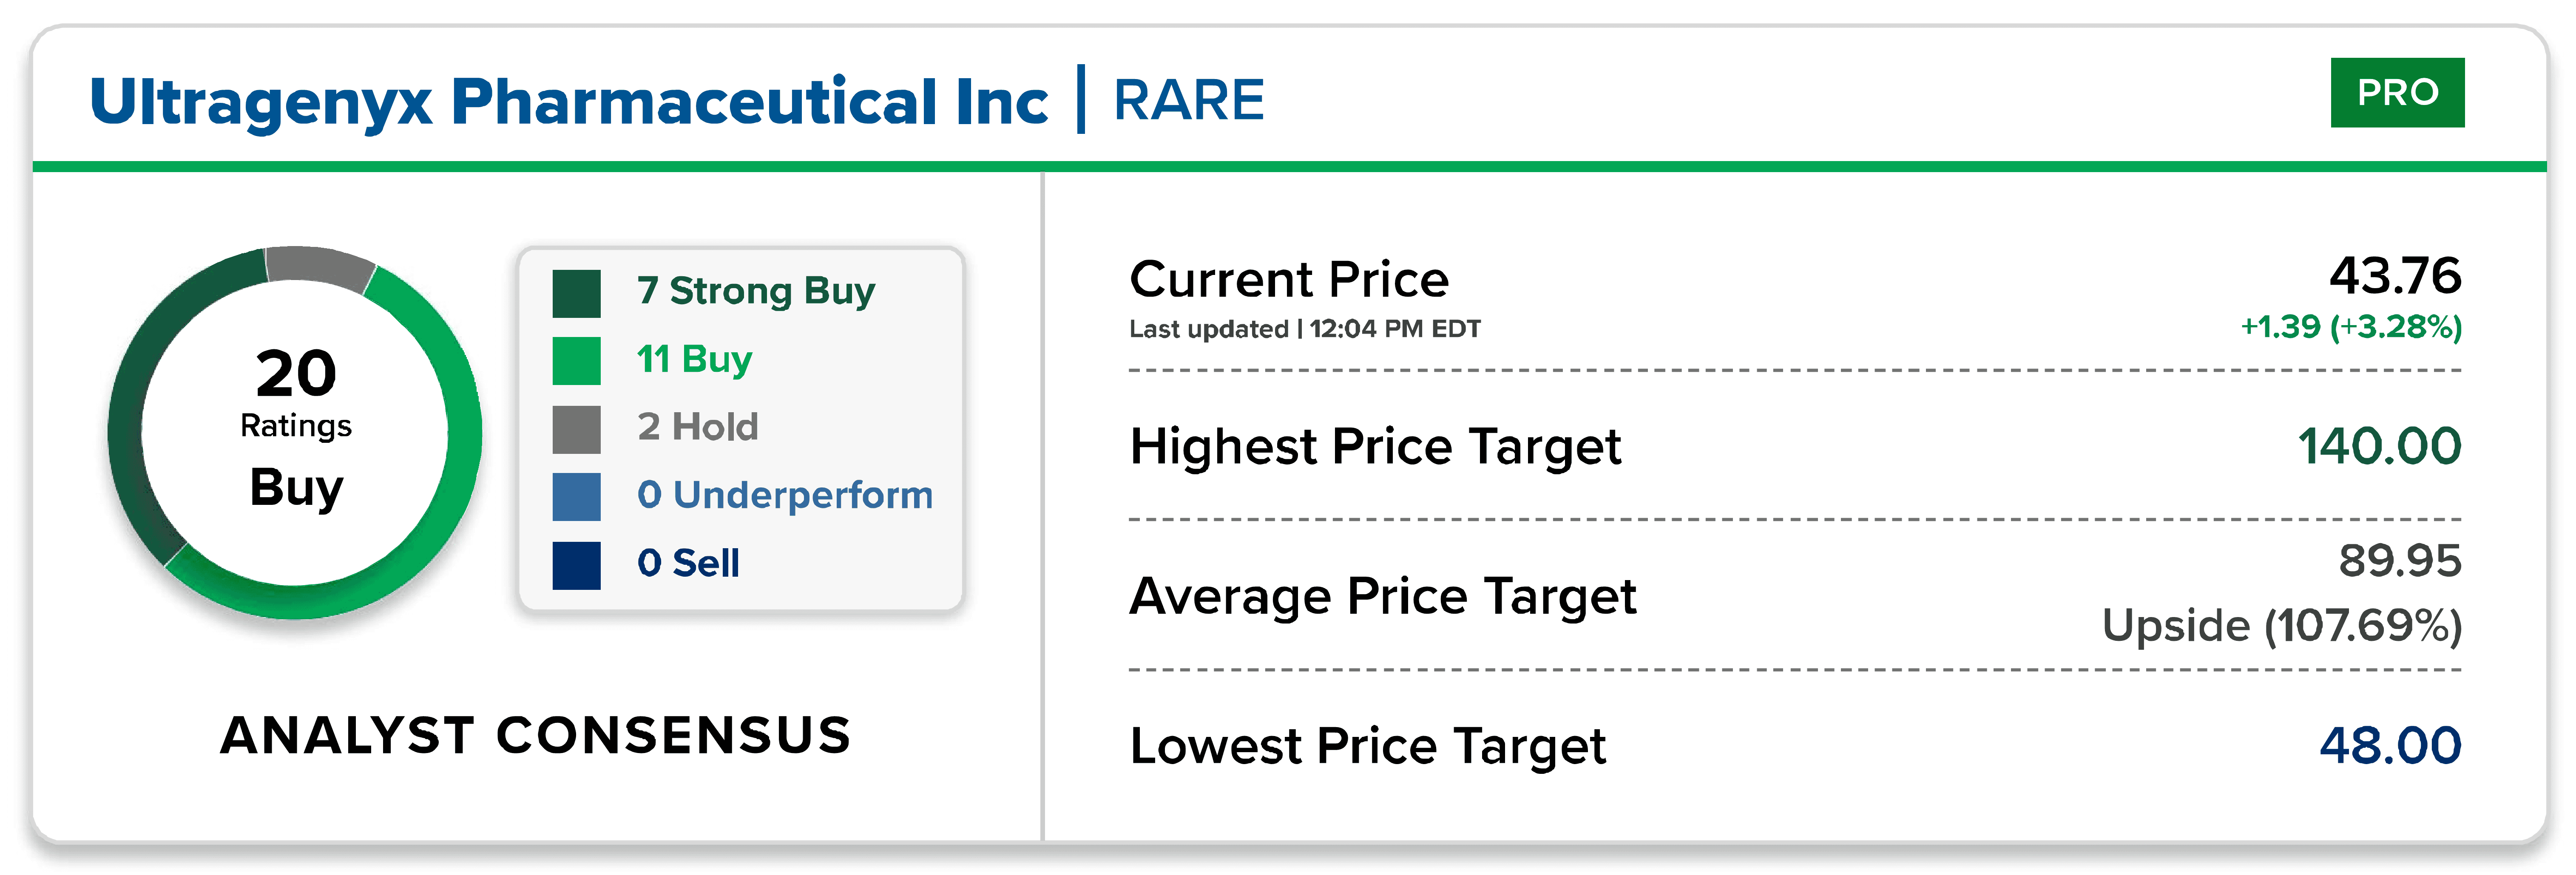Image resolution: width=2576 pixels, height=875 pixels.
Task: Click the 0 Underperform legend label
Action: [785, 495]
